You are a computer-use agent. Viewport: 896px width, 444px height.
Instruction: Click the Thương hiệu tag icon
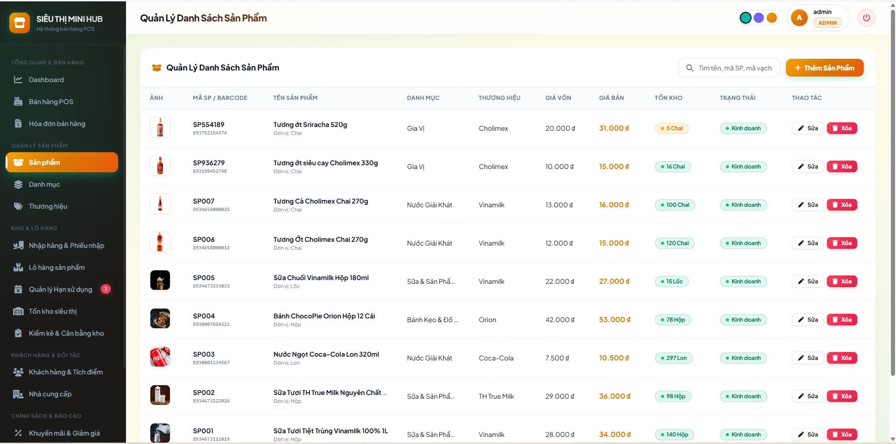coord(18,206)
